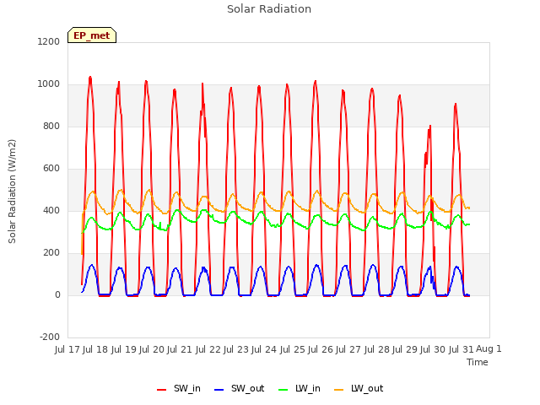Click the Jul 23 x-axis label
The image size is (540, 405).
click(x=236, y=349)
